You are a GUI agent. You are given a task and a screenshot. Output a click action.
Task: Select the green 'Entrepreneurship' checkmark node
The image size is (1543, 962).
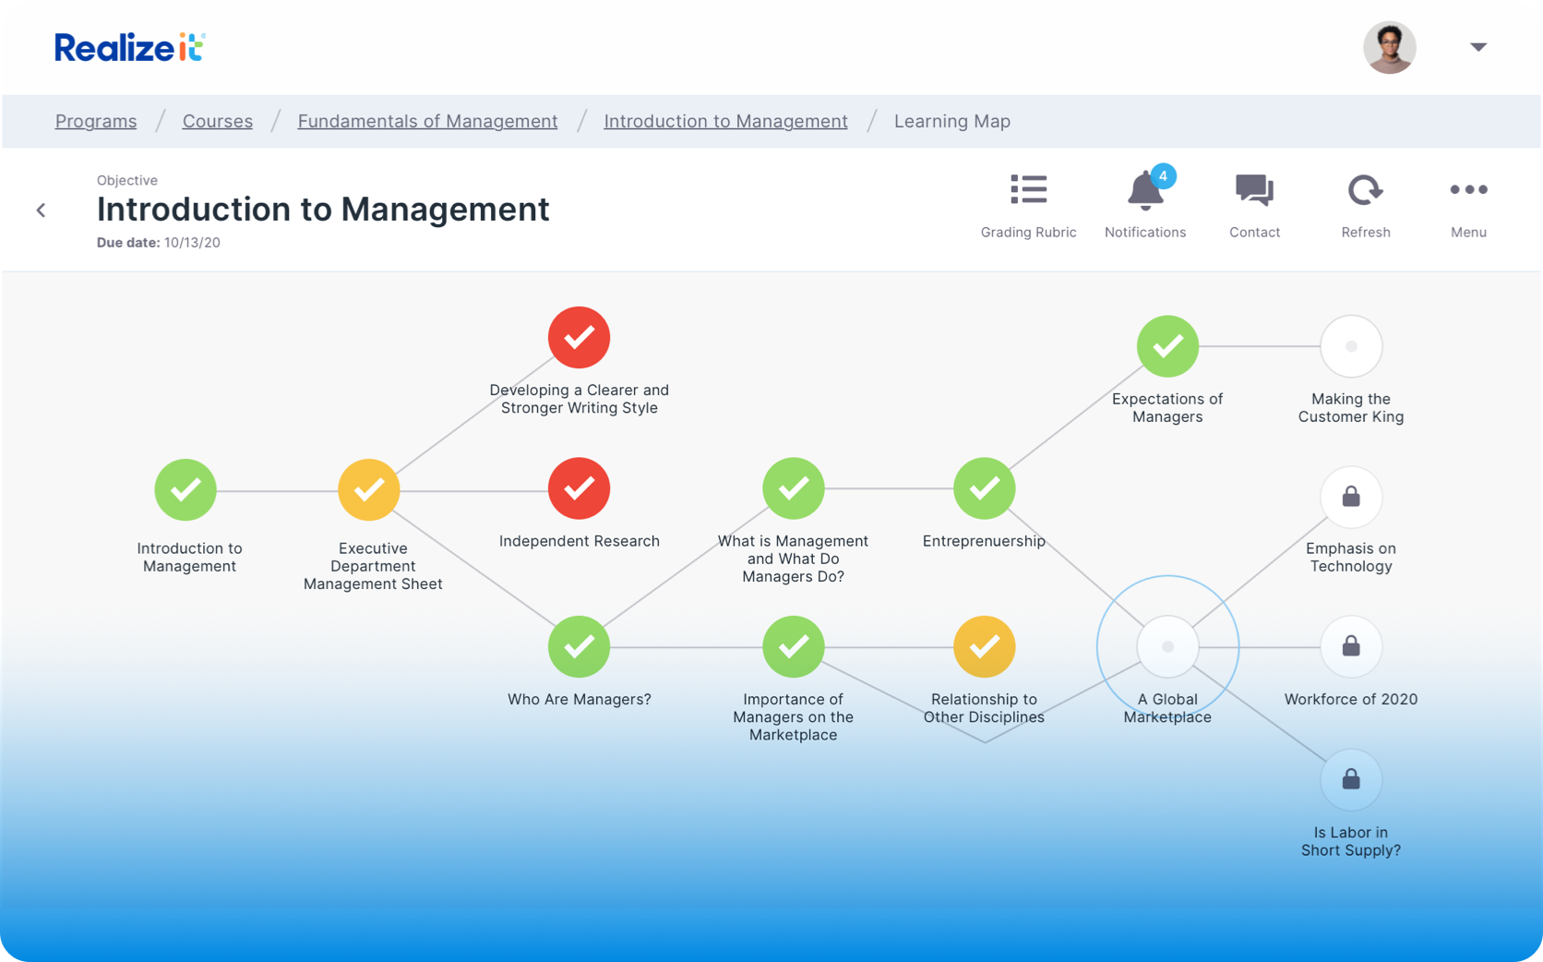click(x=983, y=488)
